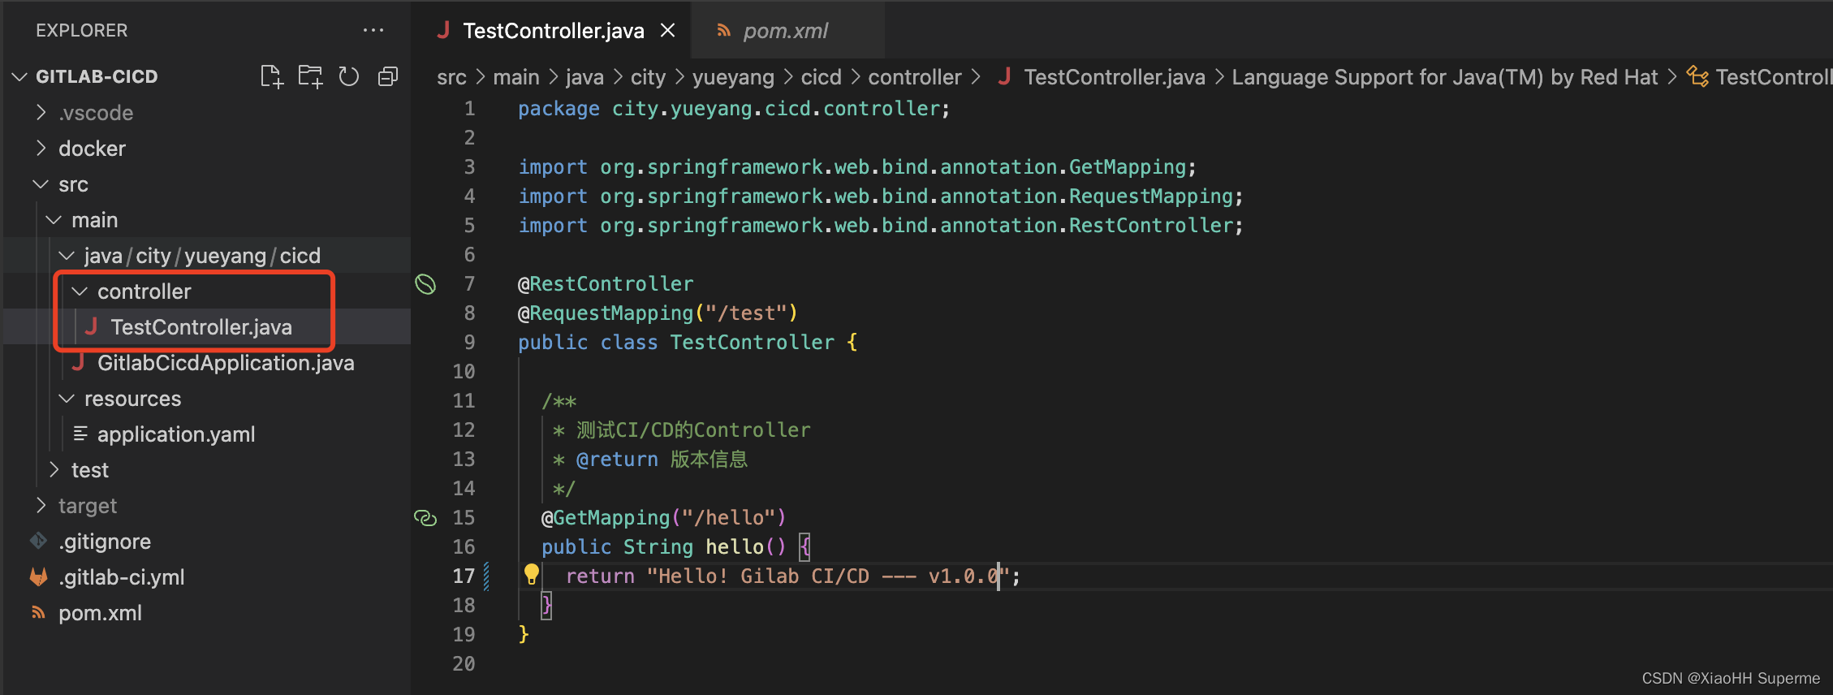Click the Java icon in breadcrumb before TestController.java
Screen dimensions: 1833x695
(x=1004, y=76)
